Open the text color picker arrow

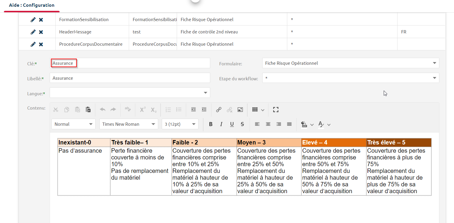click(329, 125)
